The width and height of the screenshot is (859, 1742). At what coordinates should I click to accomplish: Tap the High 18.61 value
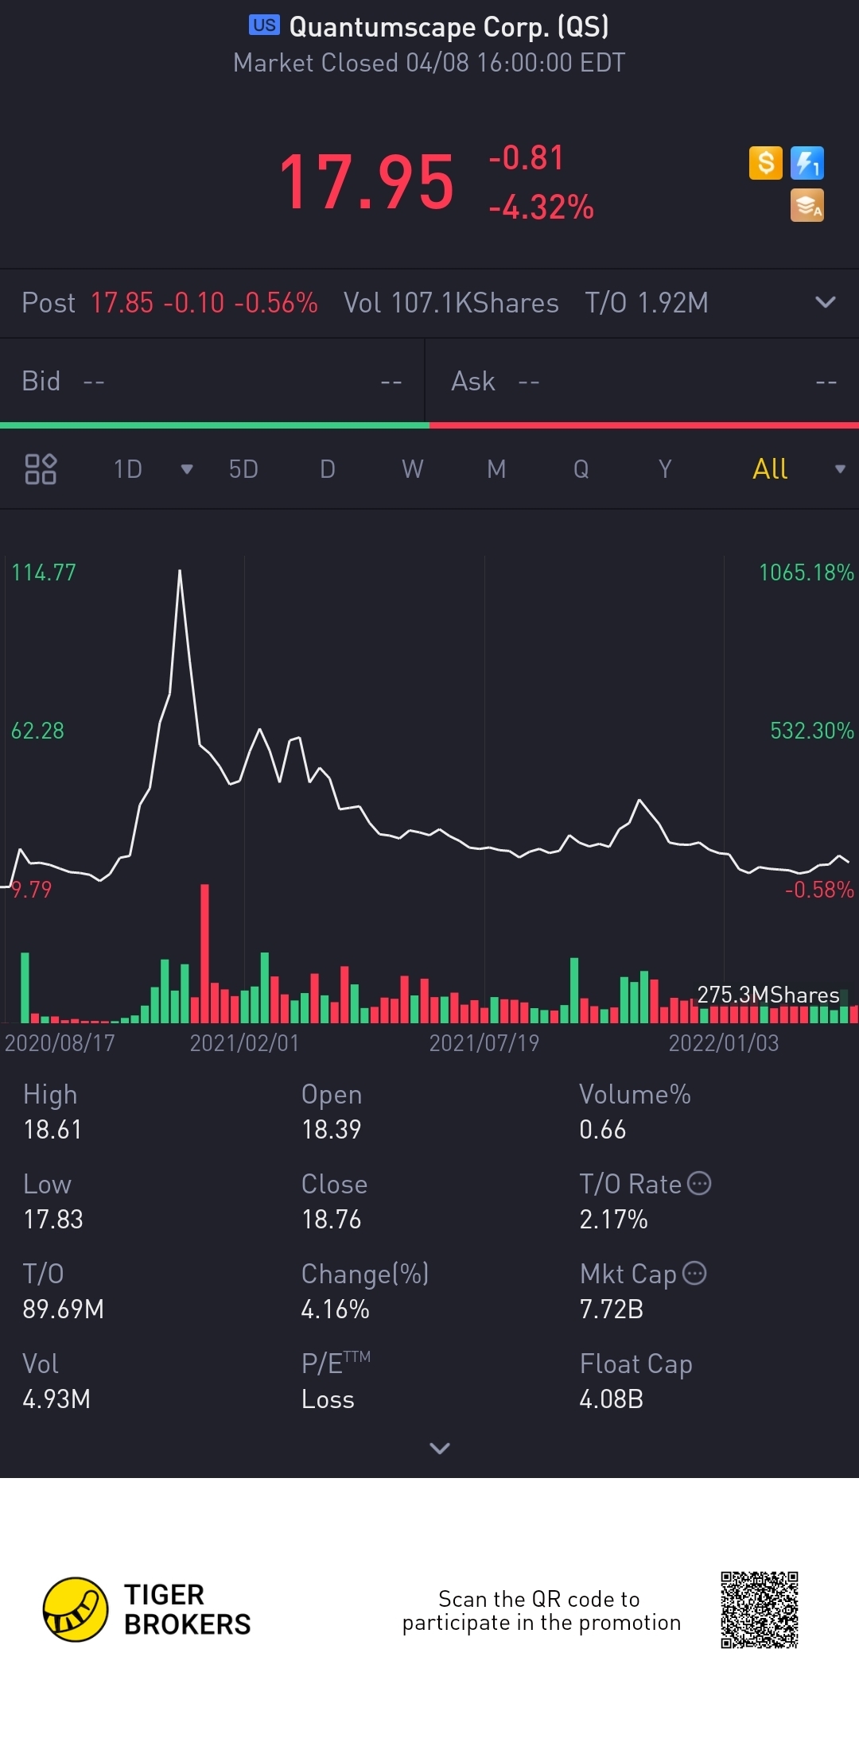pos(52,1129)
